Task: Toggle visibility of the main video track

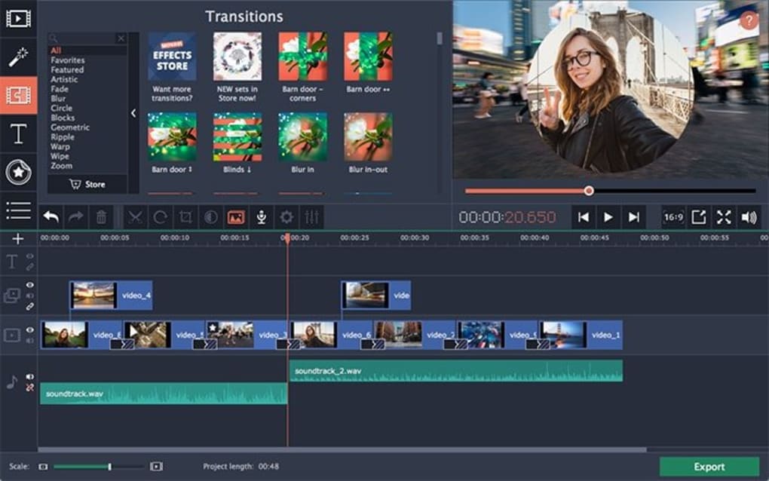Action: pos(29,329)
